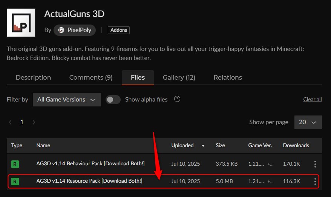Click the Filter by label
The width and height of the screenshot is (331, 197).
point(17,99)
